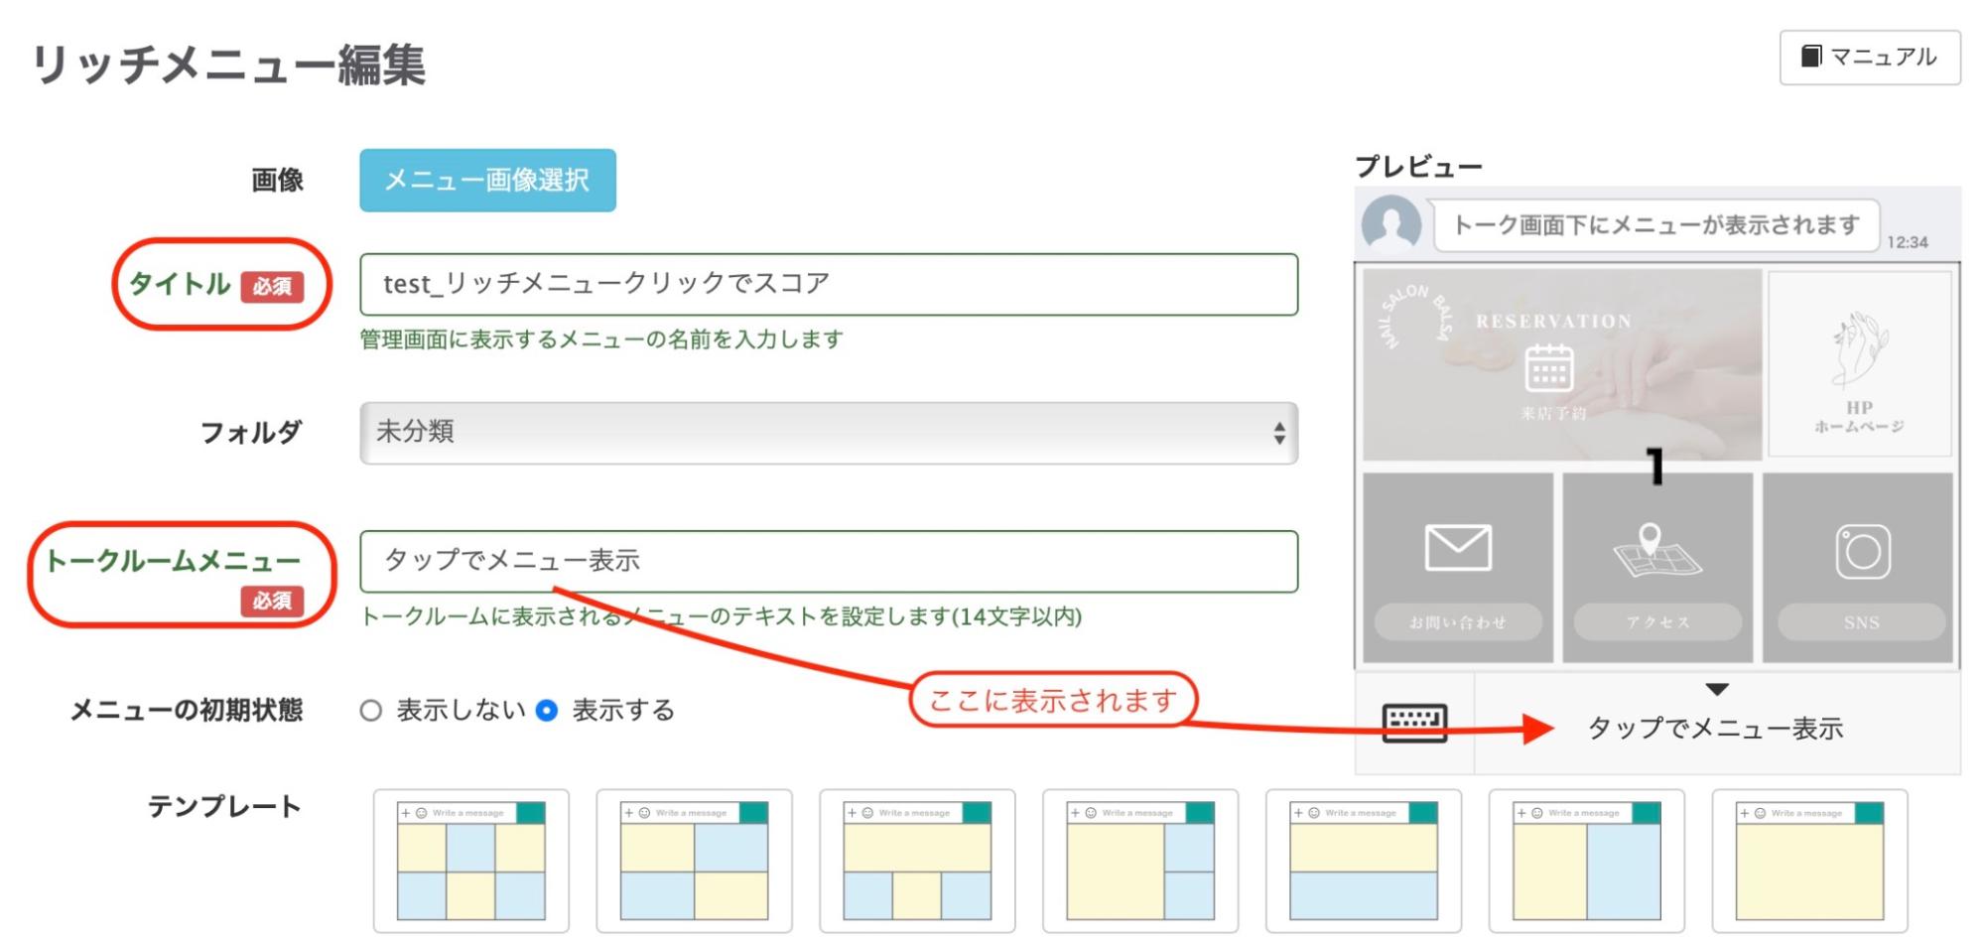Image resolution: width=1984 pixels, height=946 pixels.
Task: Select the 表示する radio button
Action: pyautogui.click(x=545, y=709)
